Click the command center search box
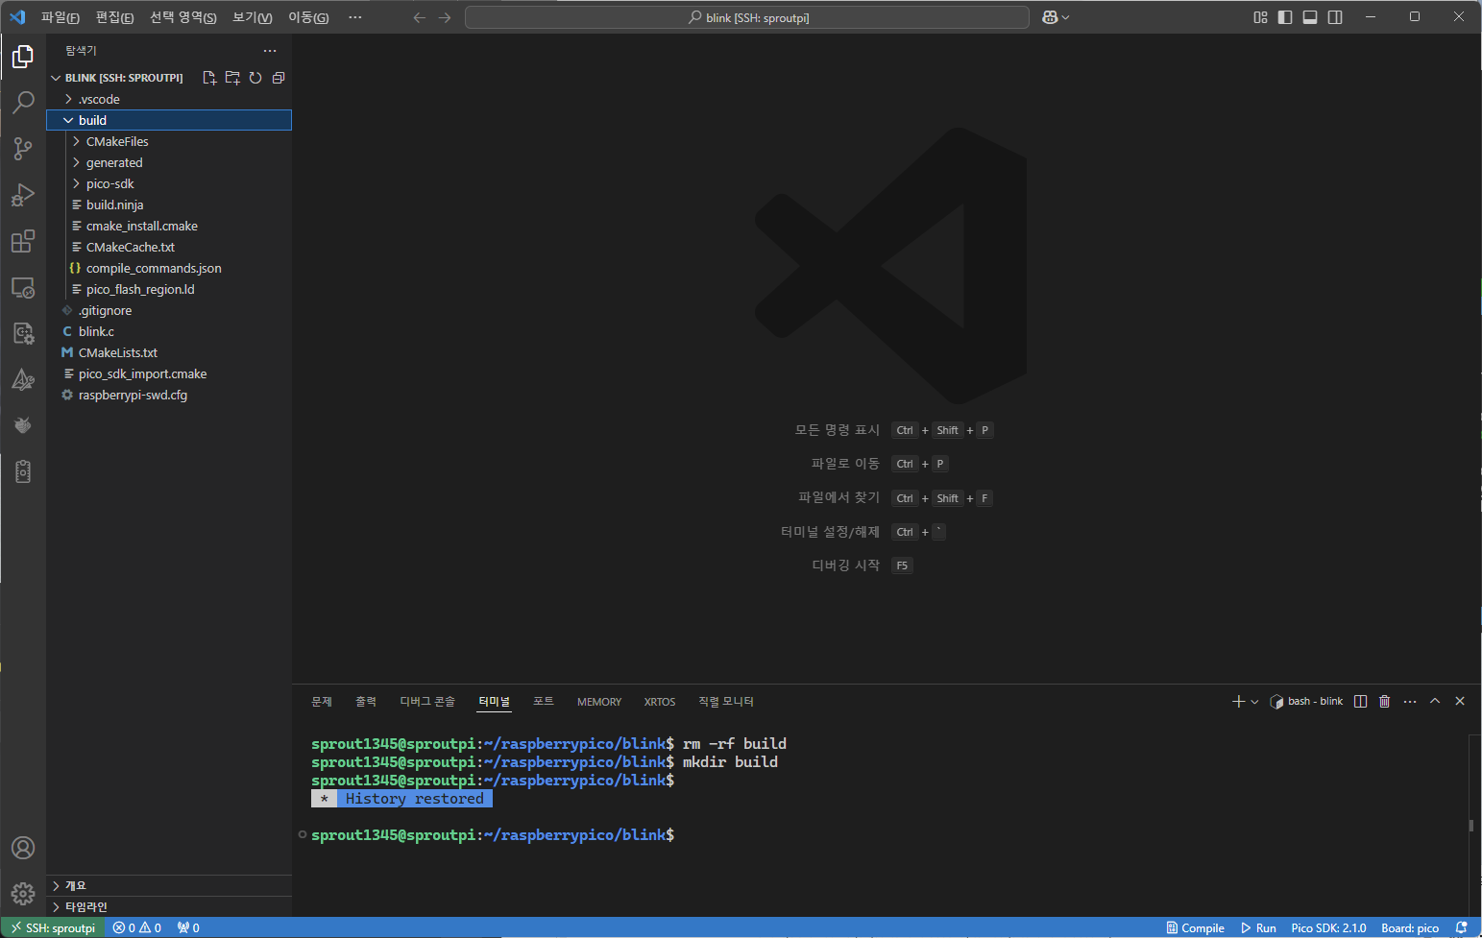This screenshot has height=938, width=1482. point(747,17)
